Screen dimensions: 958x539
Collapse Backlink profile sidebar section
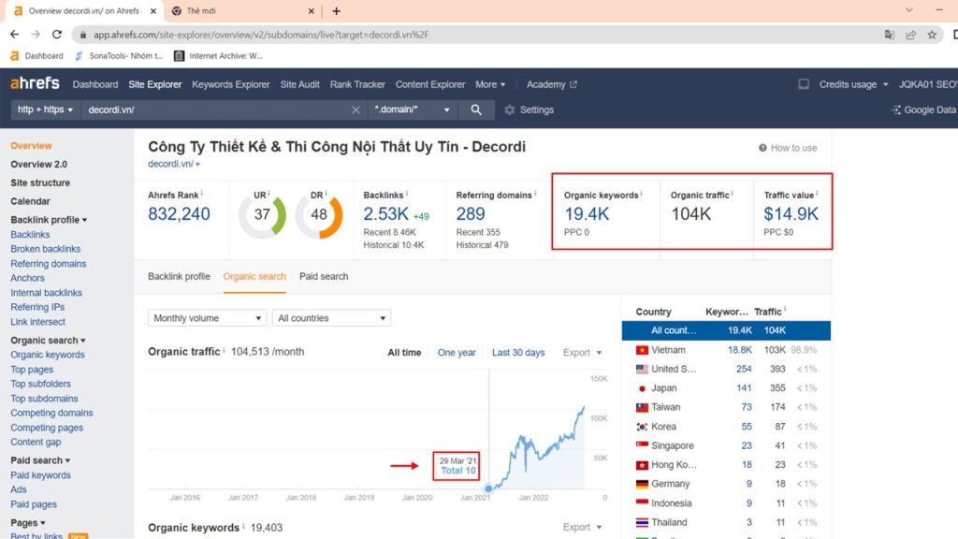tap(49, 219)
